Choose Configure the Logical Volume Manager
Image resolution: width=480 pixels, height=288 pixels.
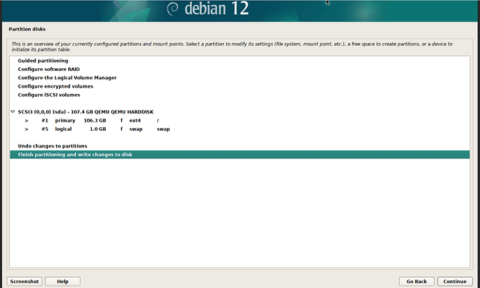coord(67,78)
